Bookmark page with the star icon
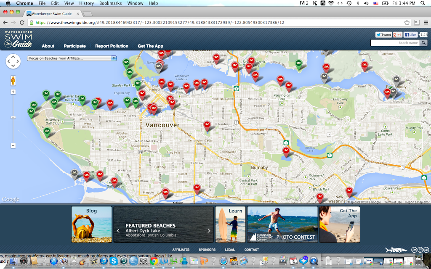This screenshot has width=431, height=269. click(x=407, y=23)
